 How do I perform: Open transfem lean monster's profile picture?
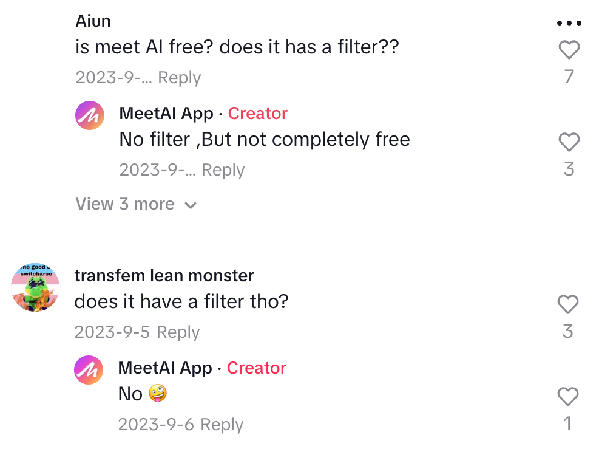35,288
